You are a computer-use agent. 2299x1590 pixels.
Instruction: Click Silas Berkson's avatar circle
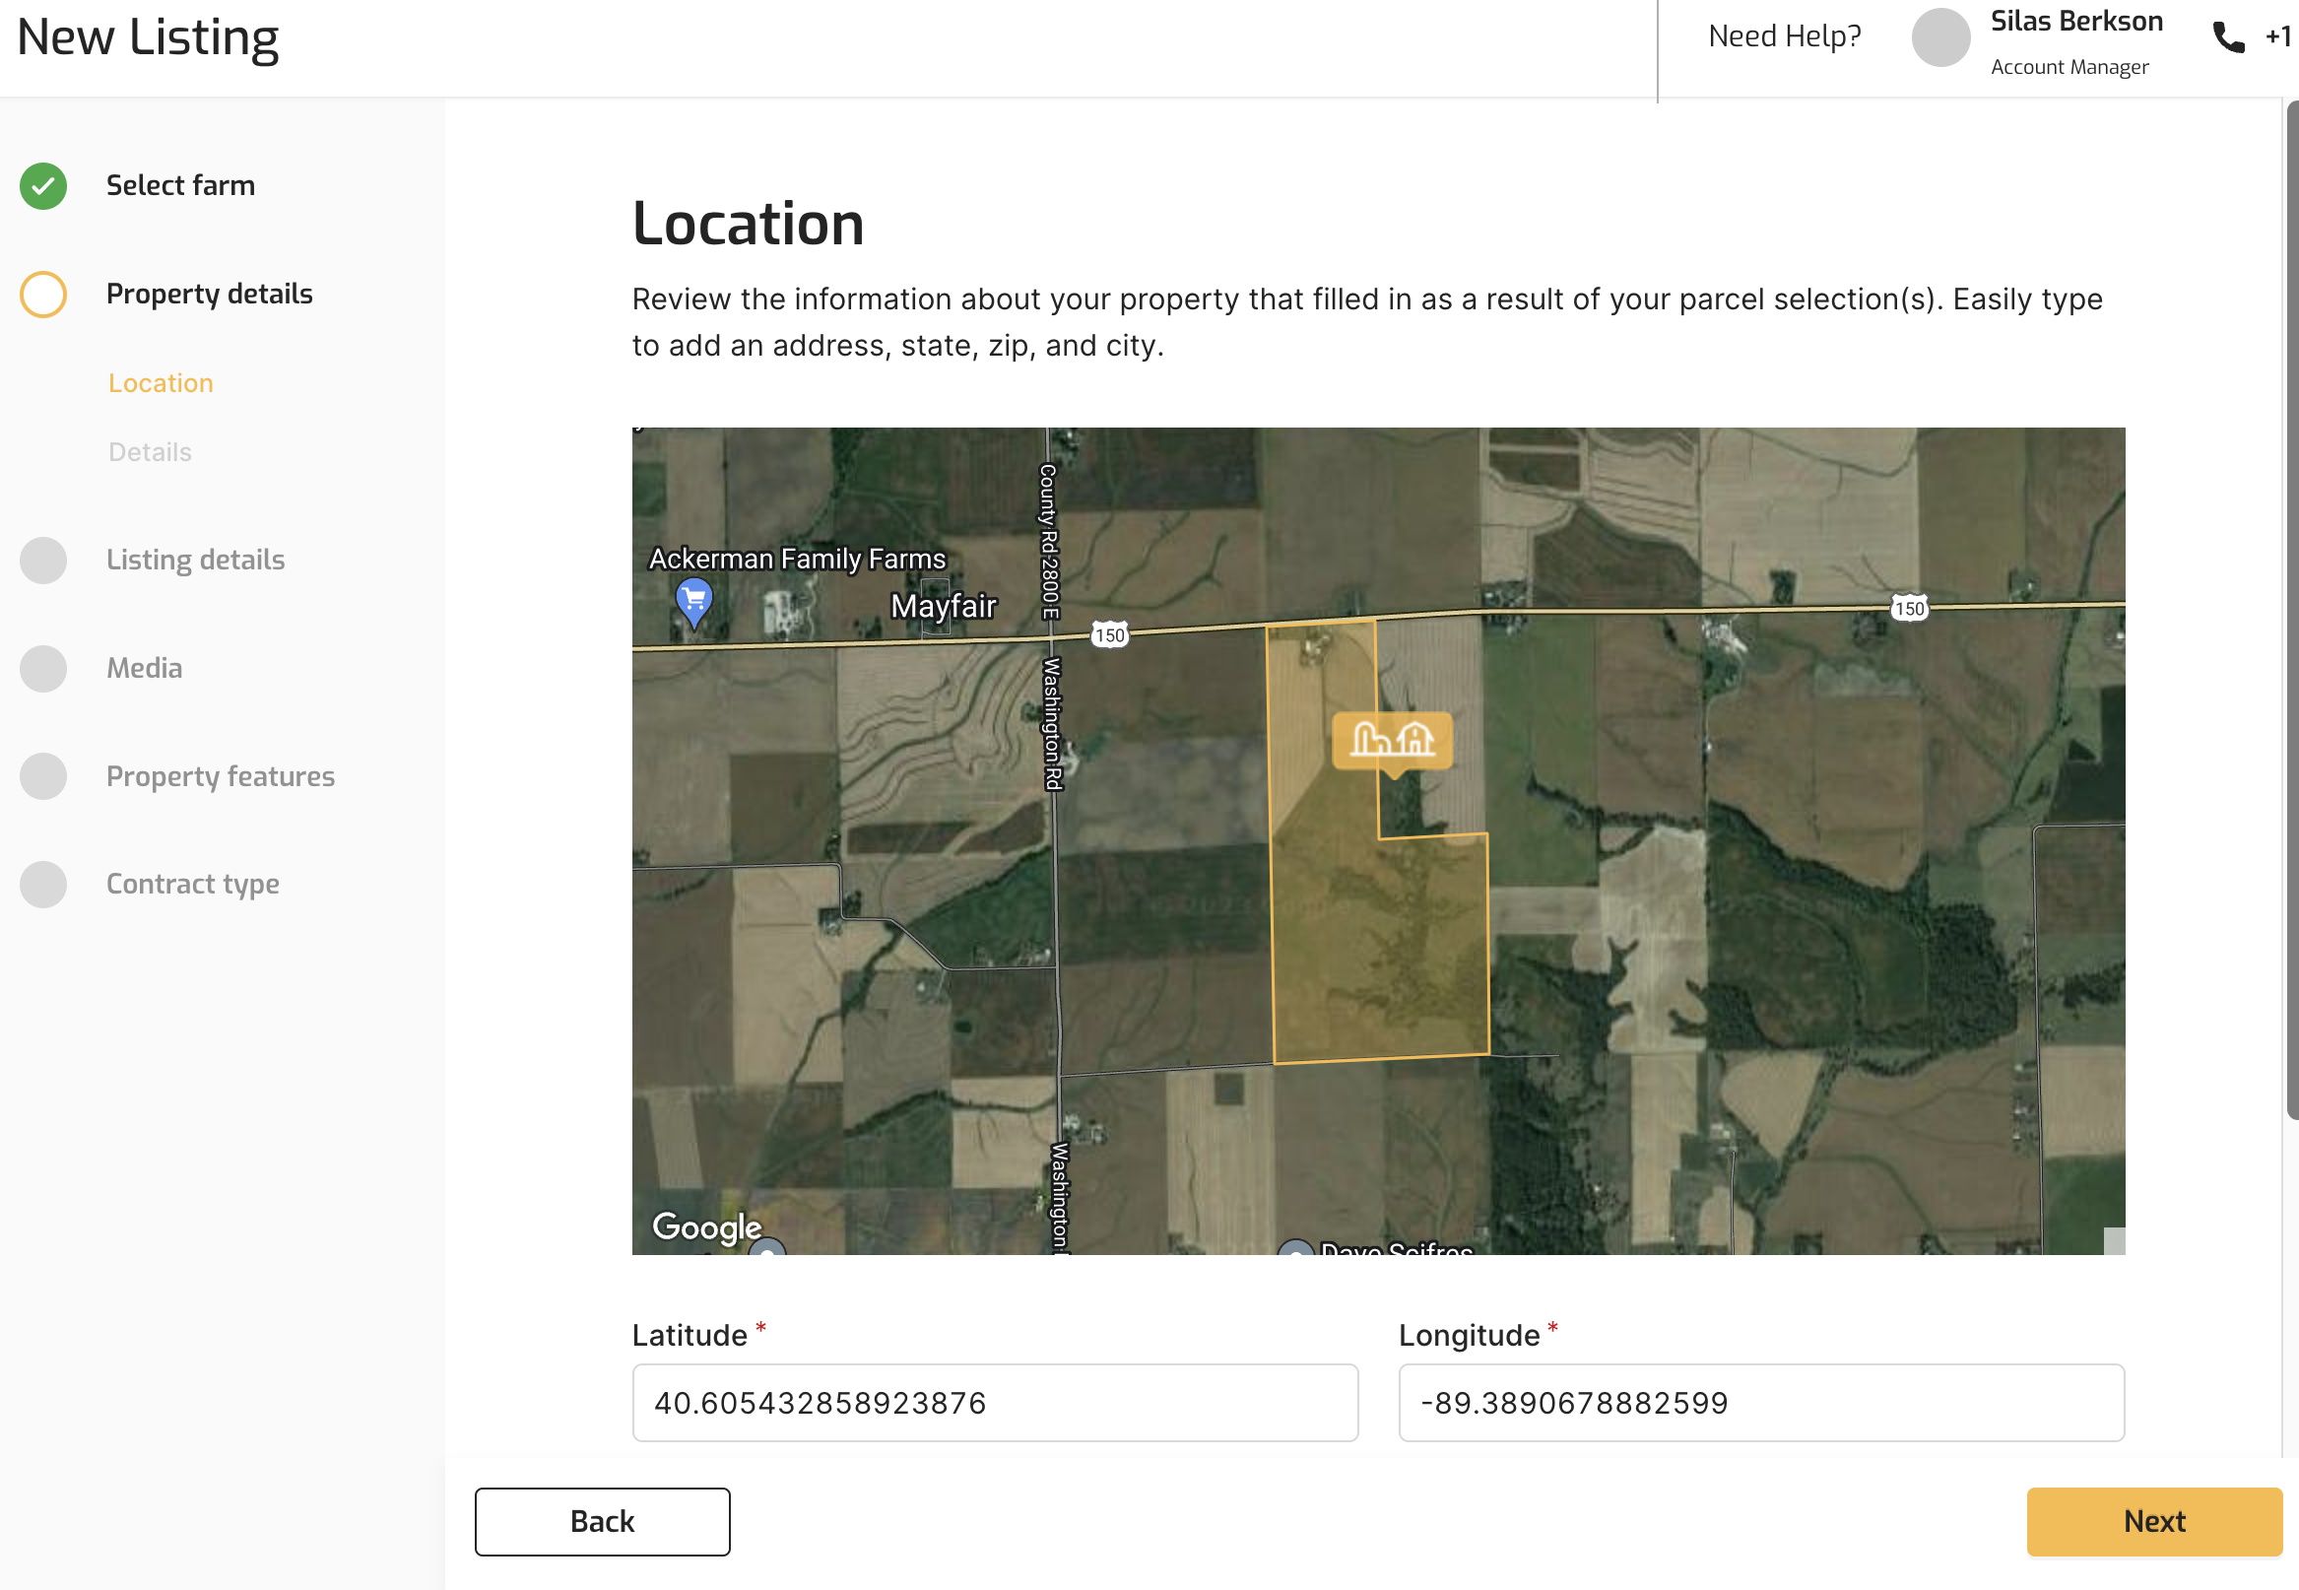coord(1939,37)
